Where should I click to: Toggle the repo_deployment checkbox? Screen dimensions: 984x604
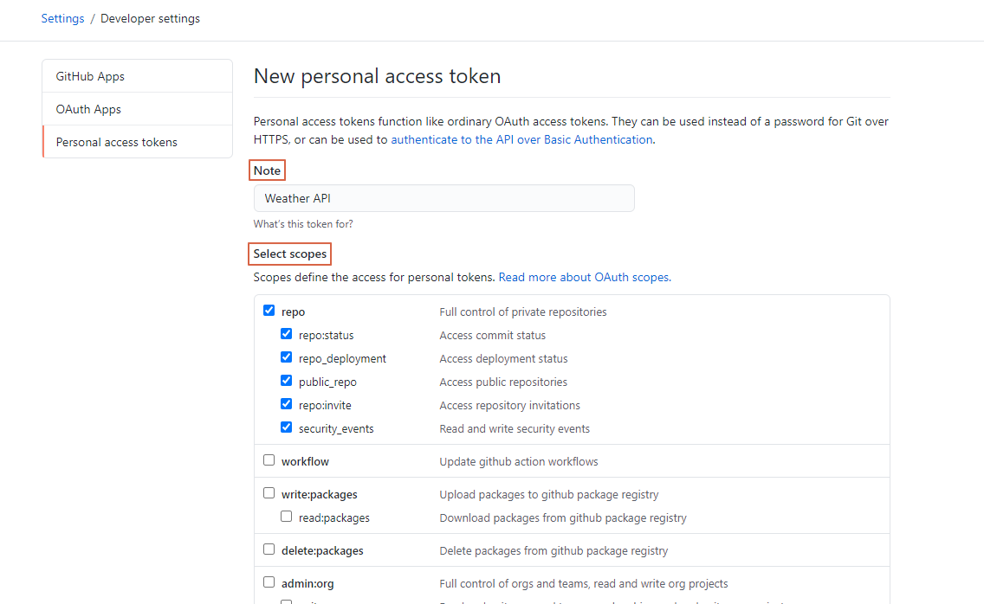[286, 357]
